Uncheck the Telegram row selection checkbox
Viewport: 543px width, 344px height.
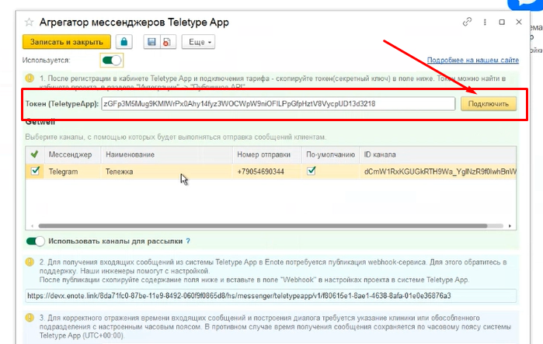(33, 172)
